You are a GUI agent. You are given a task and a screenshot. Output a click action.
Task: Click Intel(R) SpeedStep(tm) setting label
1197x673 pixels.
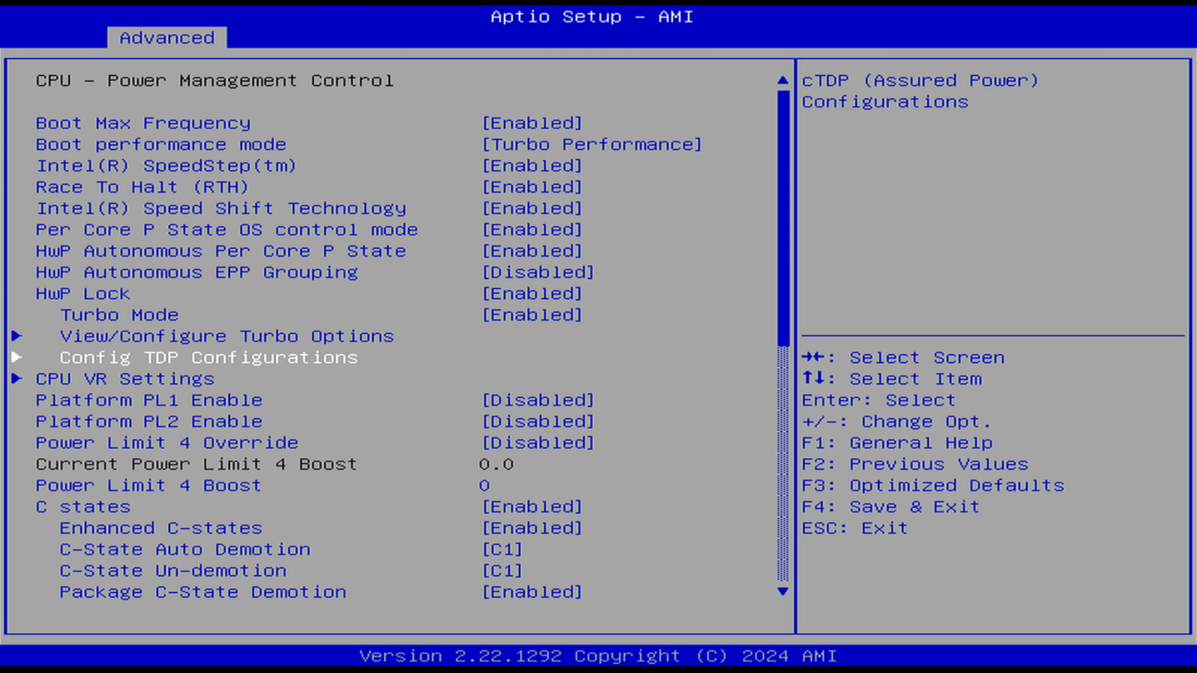click(x=166, y=166)
